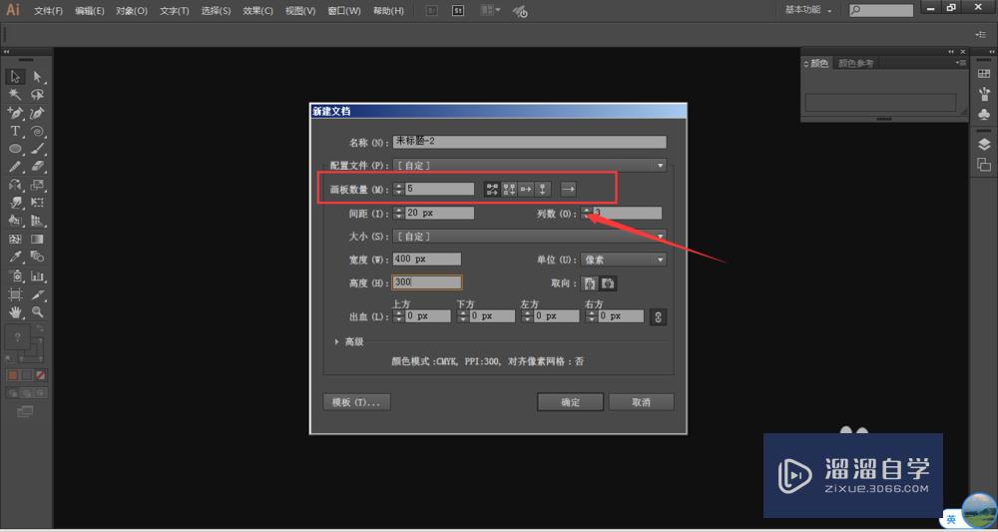Screen dimensions: 998x532
Task: Click the 画板数量 artboard count stepper
Action: [398, 189]
